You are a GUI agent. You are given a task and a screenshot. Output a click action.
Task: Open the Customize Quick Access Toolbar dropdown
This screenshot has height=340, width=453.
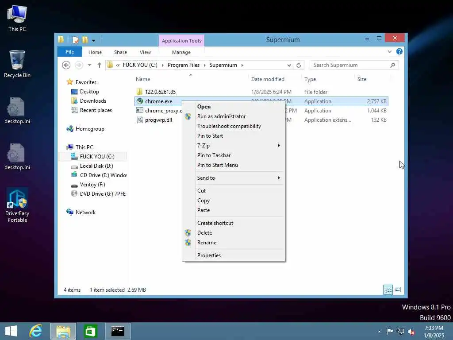(94, 40)
